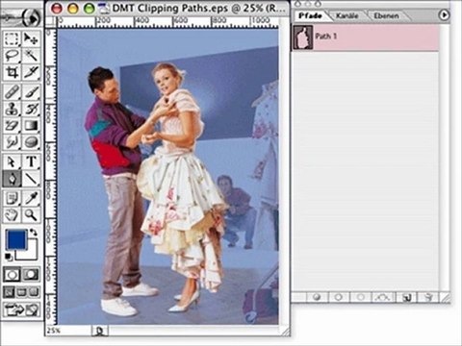Click the Jump to ImageReady button
Screen dimensions: 462x346
[x=22, y=309]
